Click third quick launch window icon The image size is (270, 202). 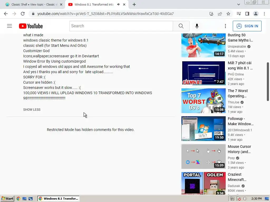click(31, 199)
